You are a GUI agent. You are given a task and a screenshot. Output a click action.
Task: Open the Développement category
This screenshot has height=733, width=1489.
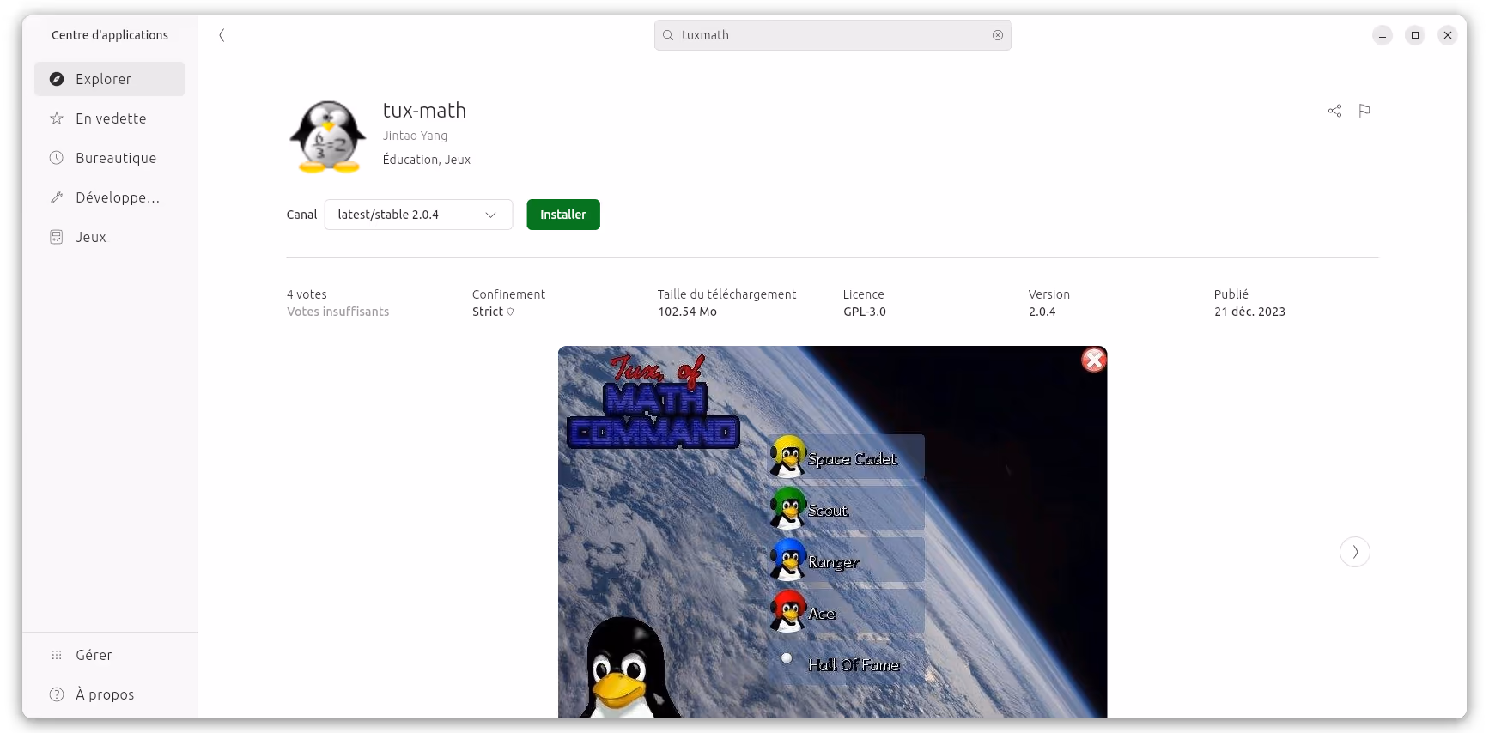pos(110,197)
